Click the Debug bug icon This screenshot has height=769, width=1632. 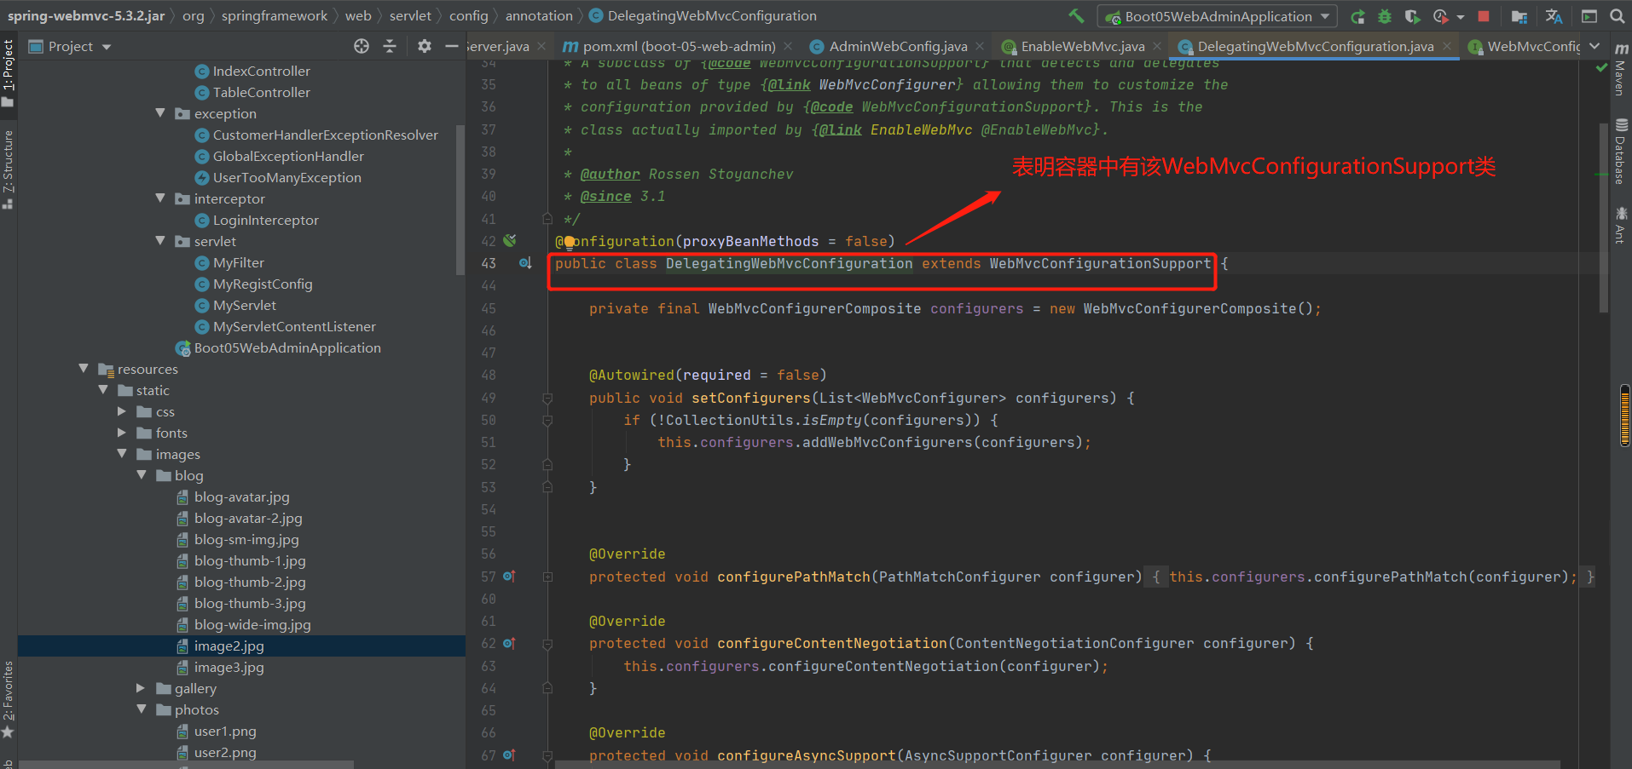[x=1385, y=16]
